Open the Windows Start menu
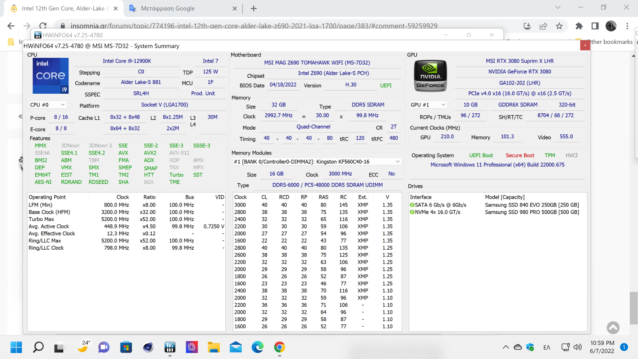The image size is (638, 359). (x=16, y=347)
